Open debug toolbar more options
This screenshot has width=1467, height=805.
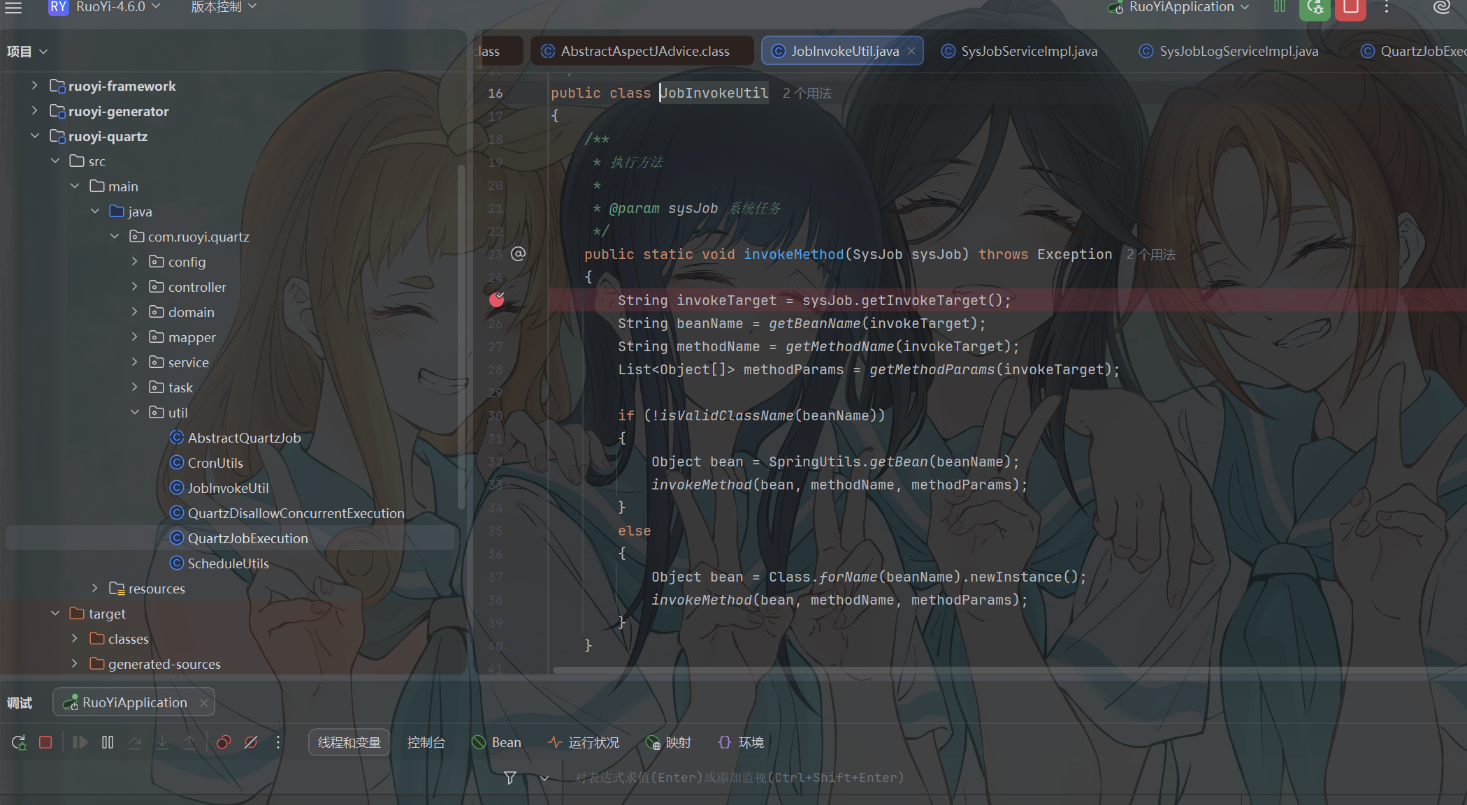pos(278,742)
